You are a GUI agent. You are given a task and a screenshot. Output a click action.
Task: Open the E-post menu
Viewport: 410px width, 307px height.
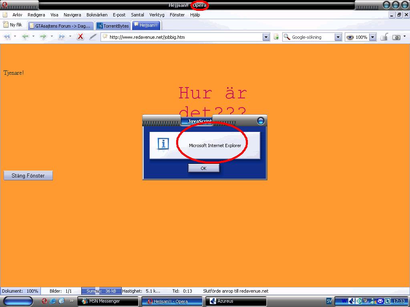pyautogui.click(x=119, y=15)
